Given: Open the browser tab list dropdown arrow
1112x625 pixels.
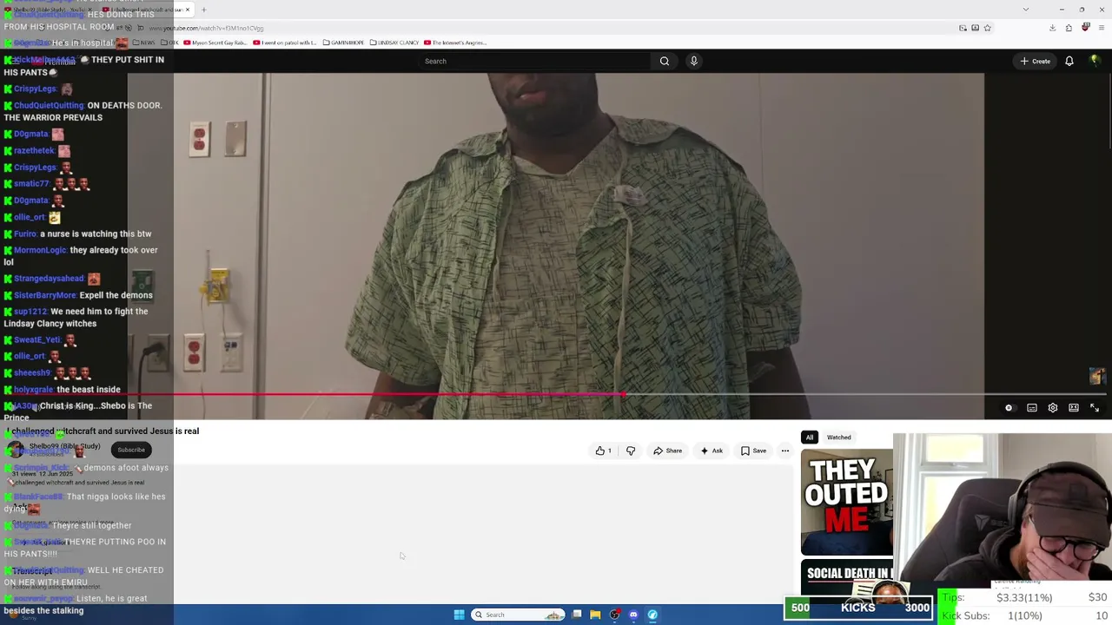Looking at the screenshot, I should 1026,10.
